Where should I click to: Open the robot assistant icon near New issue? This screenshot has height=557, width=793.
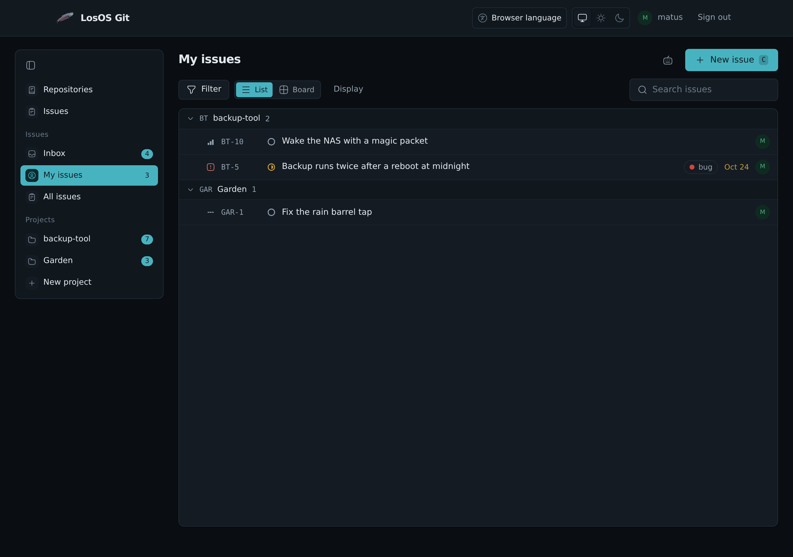668,60
